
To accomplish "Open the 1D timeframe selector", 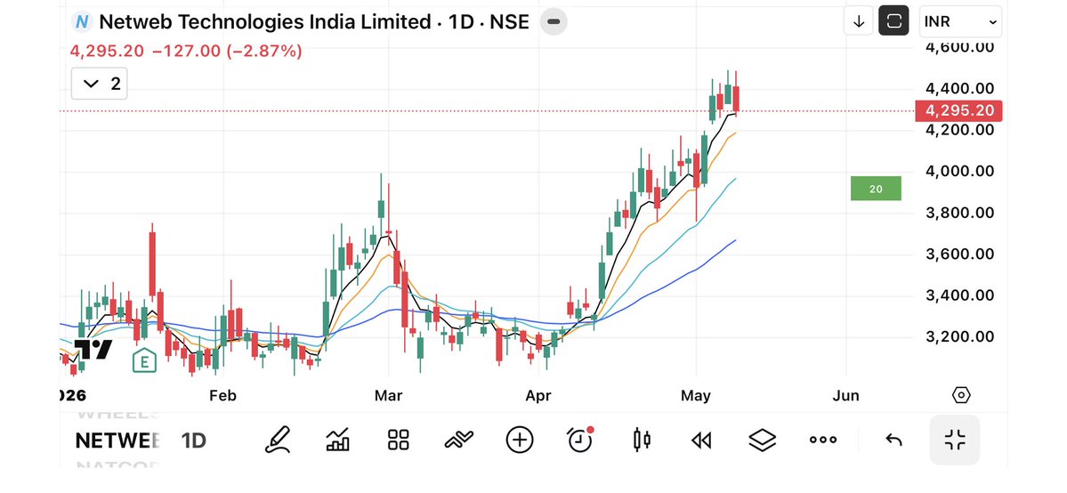I will click(x=193, y=440).
